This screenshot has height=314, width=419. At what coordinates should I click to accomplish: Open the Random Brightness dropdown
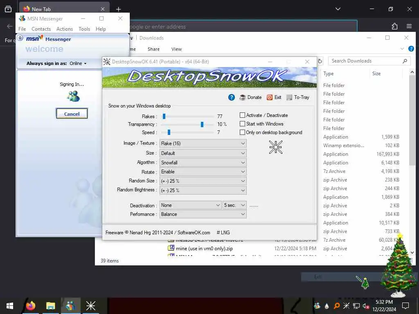(x=203, y=191)
